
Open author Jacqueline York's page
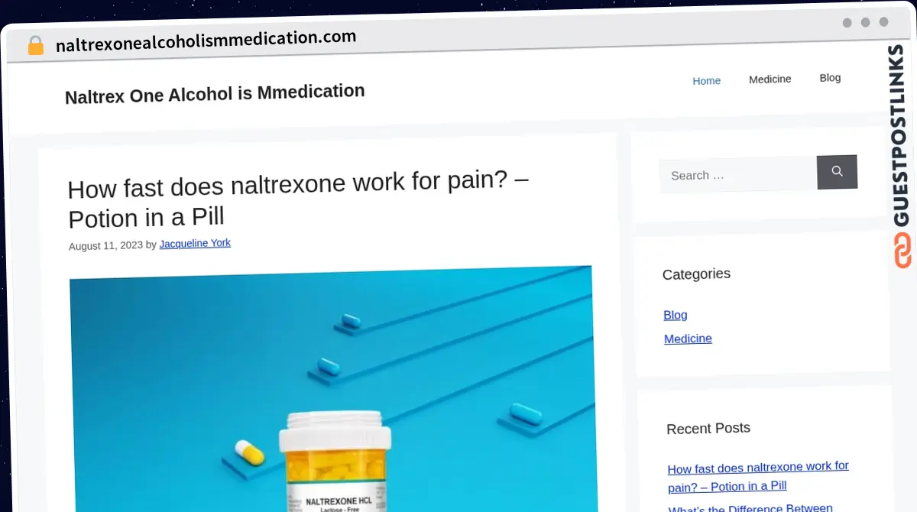[x=195, y=244]
